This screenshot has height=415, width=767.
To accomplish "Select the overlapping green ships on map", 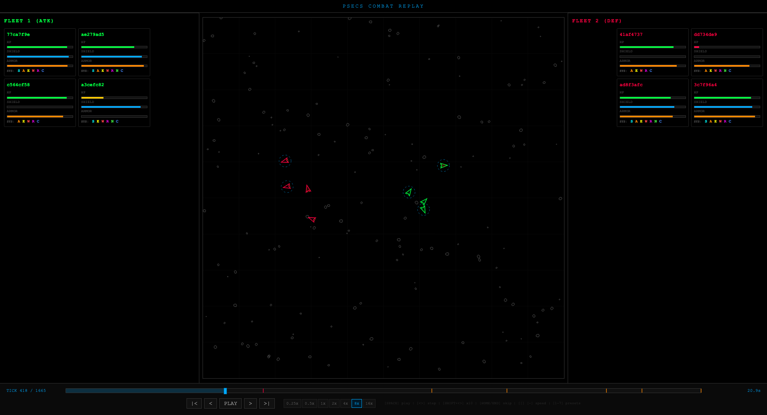I will click(x=423, y=206).
